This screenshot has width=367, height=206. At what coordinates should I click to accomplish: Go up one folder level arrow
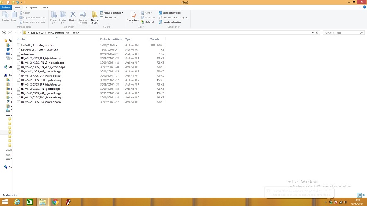point(20,32)
